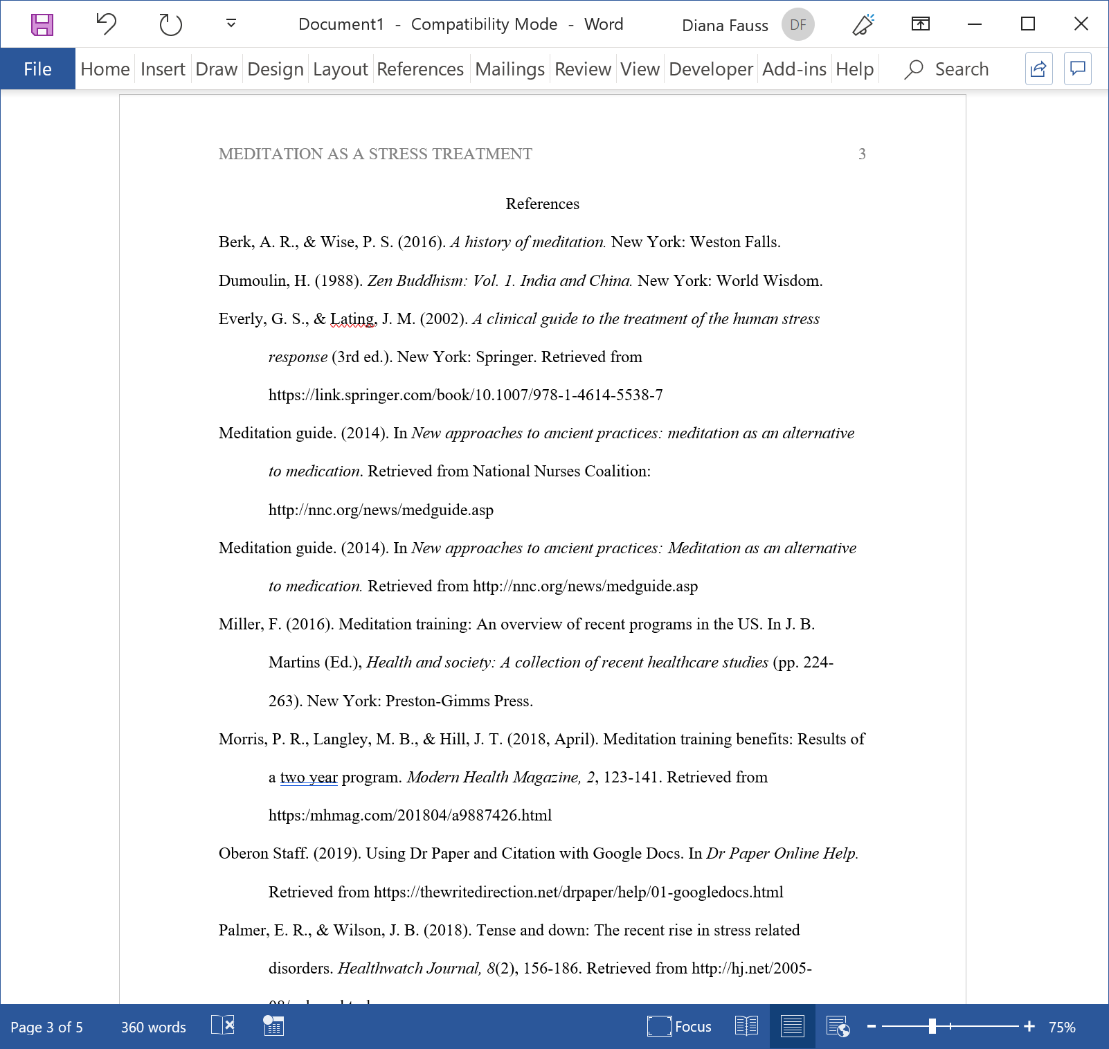Save the document via Quick Access toolbar
The image size is (1109, 1049).
[43, 24]
